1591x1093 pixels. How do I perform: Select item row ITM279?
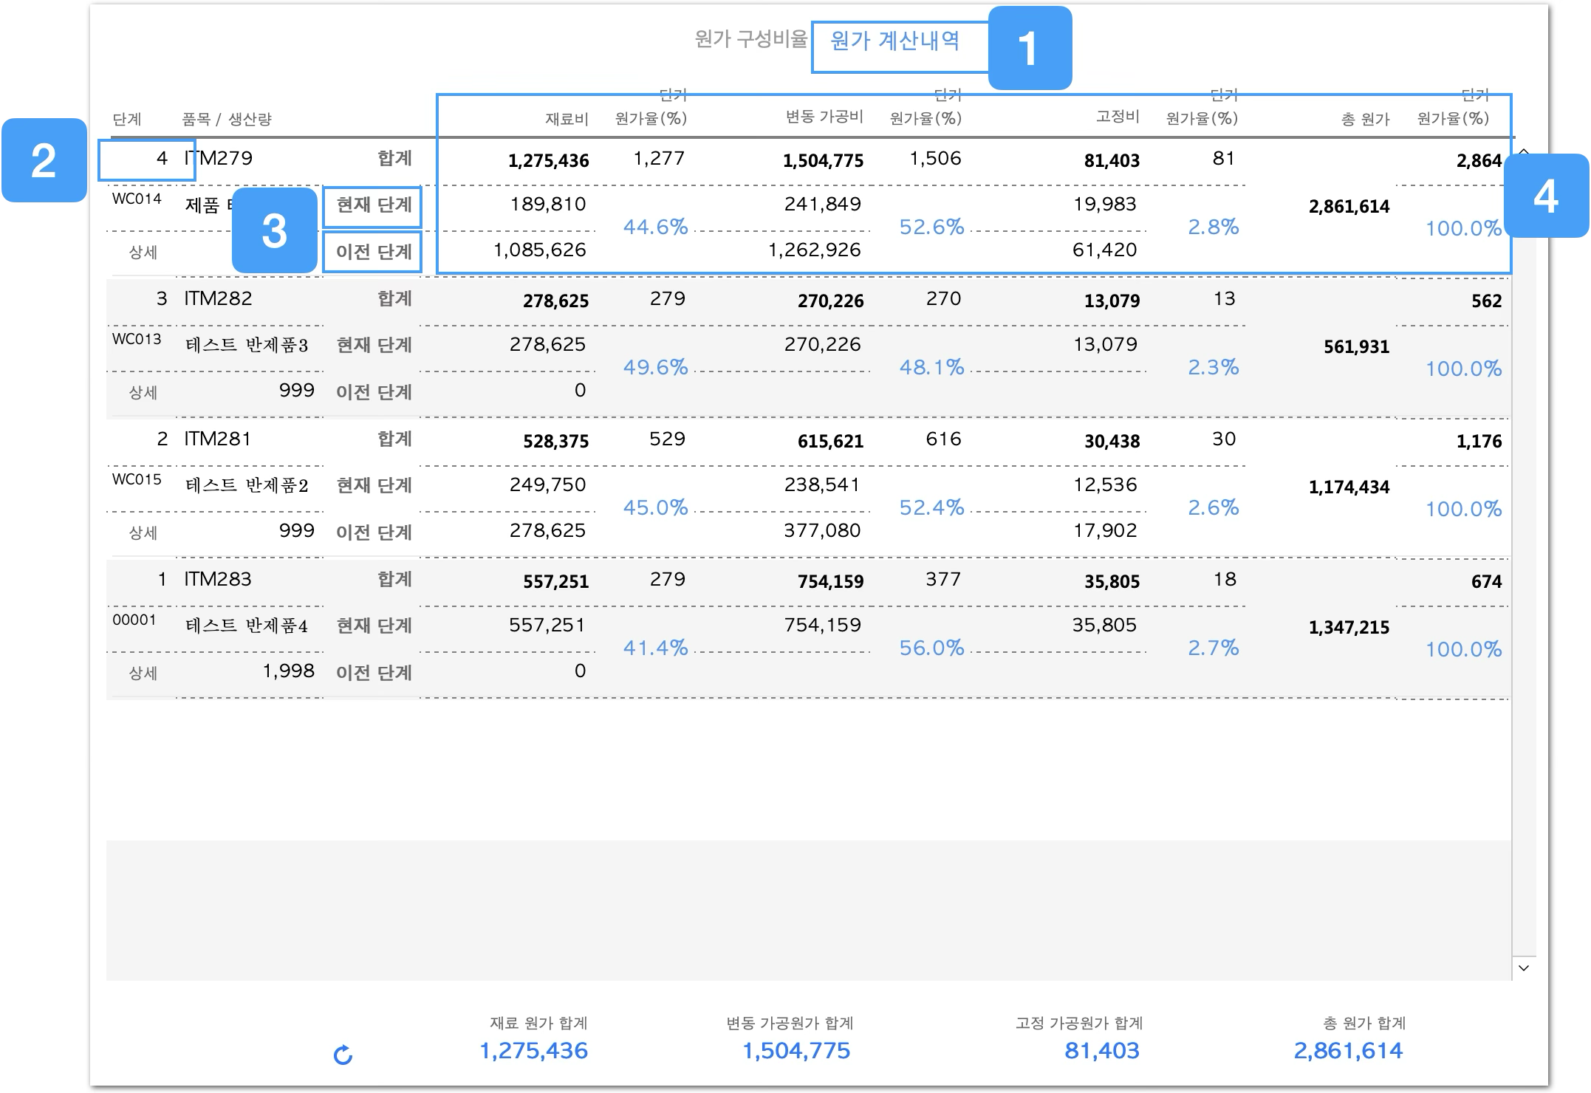pos(219,158)
